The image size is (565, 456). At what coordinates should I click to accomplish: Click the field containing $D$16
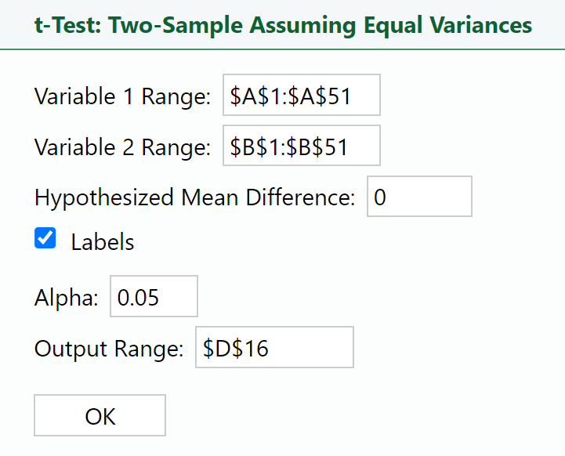tap(274, 347)
